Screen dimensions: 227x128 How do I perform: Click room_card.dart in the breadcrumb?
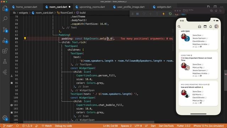pos(44,13)
